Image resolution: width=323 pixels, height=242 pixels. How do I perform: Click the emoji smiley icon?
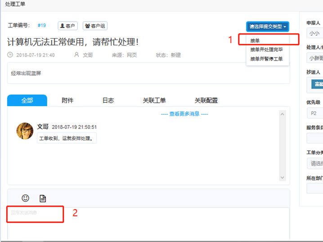tap(26, 198)
